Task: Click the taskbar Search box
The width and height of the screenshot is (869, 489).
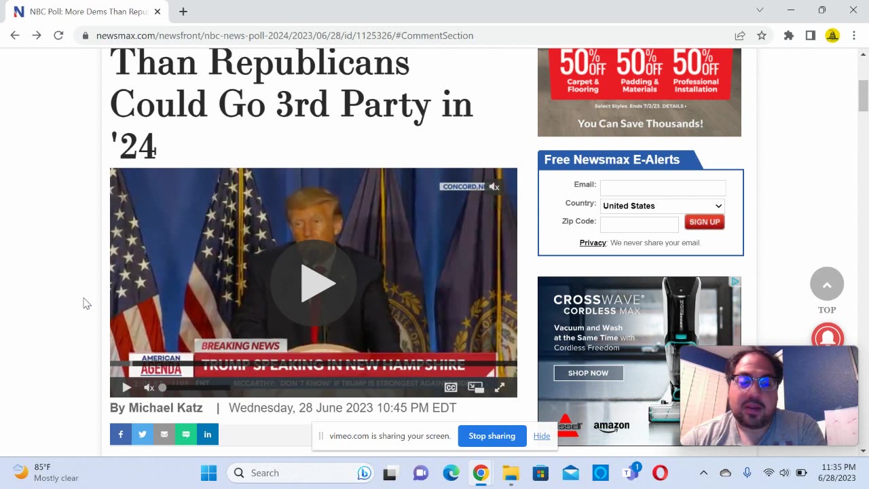Action: point(300,473)
